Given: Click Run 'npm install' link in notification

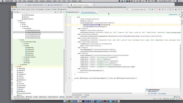Looking at the screenshot, I should click(x=152, y=94).
